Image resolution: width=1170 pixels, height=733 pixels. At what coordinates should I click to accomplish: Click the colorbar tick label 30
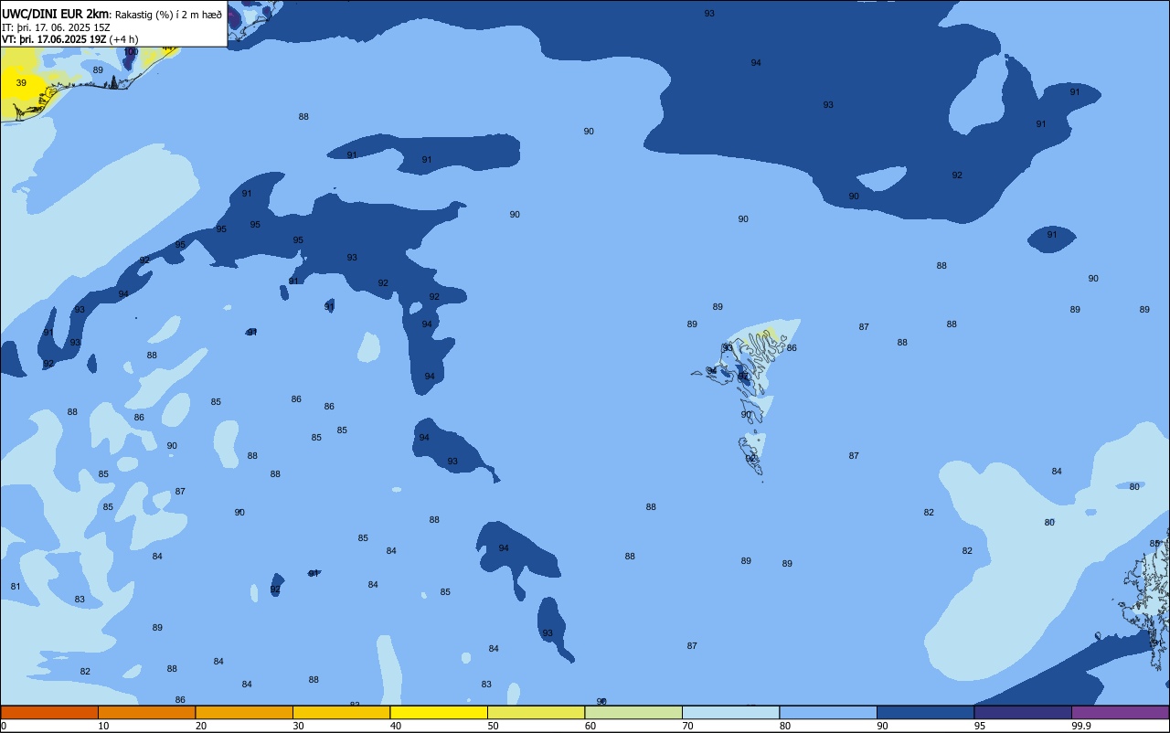pos(298,726)
